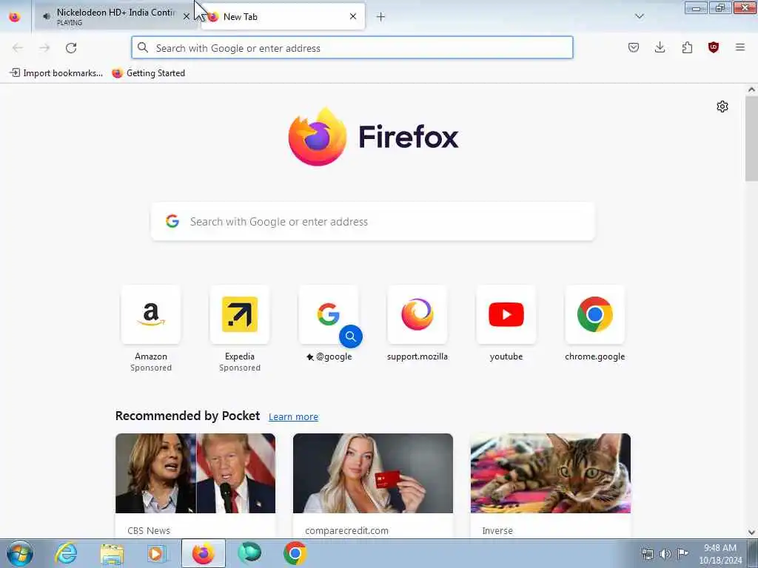Screen dimensions: 758x568
Task: Go back one page
Action: [18, 48]
